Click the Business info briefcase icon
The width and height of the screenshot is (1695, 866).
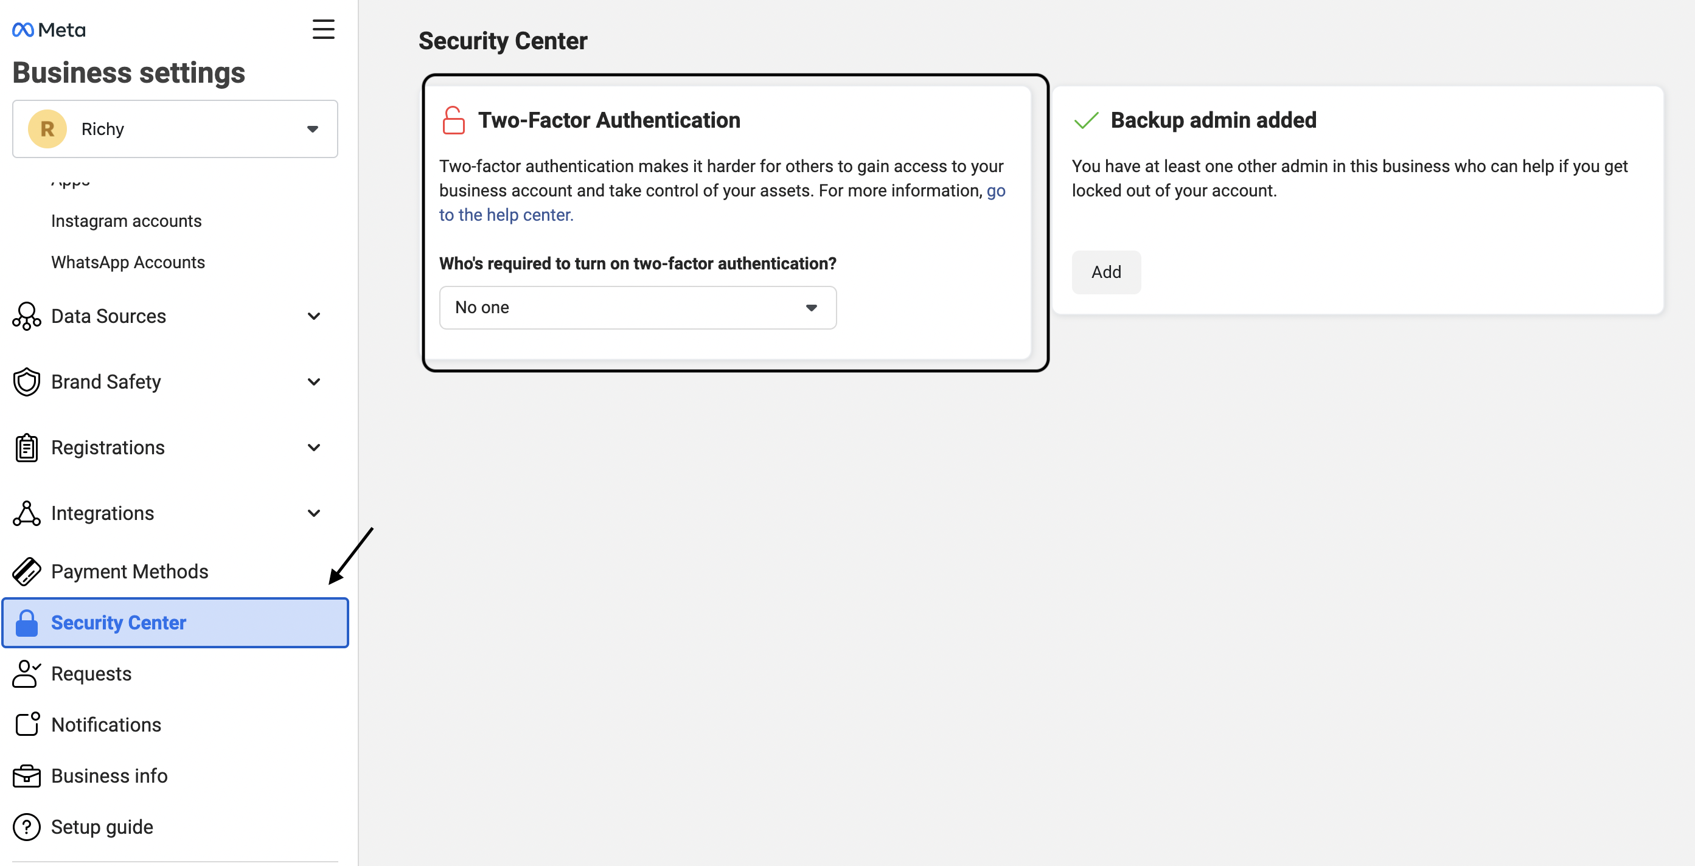point(26,776)
